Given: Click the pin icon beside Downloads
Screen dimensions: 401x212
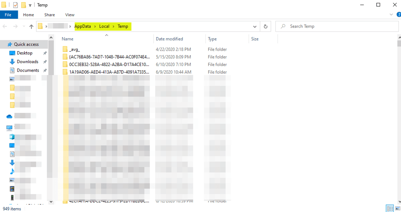Looking at the screenshot, I should click(45, 62).
